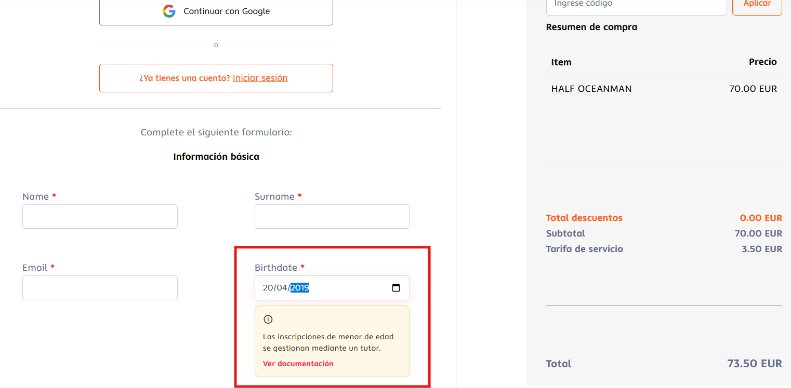
Task: Click the 73.50 EUR total amount
Action: pyautogui.click(x=755, y=364)
